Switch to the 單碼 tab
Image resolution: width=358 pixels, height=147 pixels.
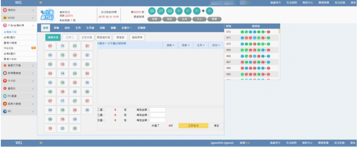(x=56, y=28)
